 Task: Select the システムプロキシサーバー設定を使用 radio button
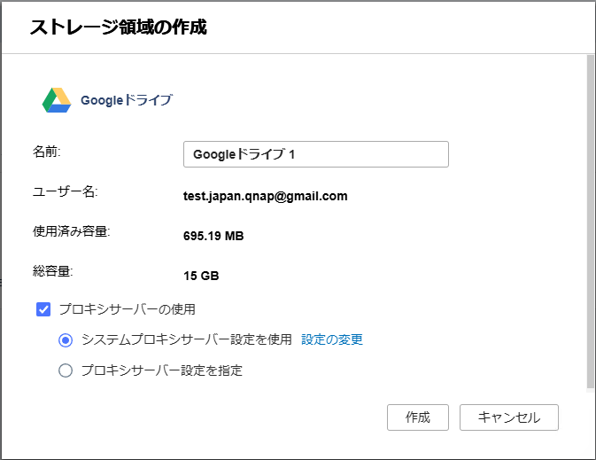coord(66,339)
